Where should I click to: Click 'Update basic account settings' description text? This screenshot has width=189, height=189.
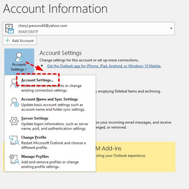[x=53, y=107]
